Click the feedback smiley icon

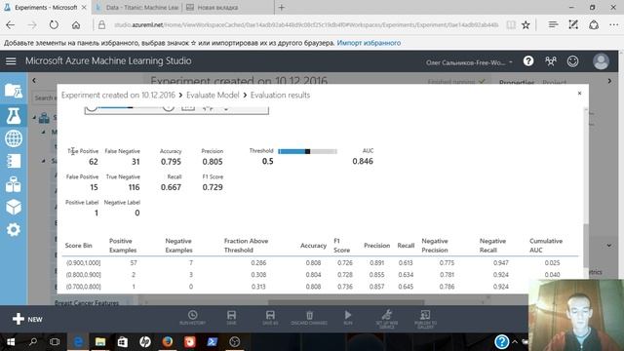pos(572,60)
